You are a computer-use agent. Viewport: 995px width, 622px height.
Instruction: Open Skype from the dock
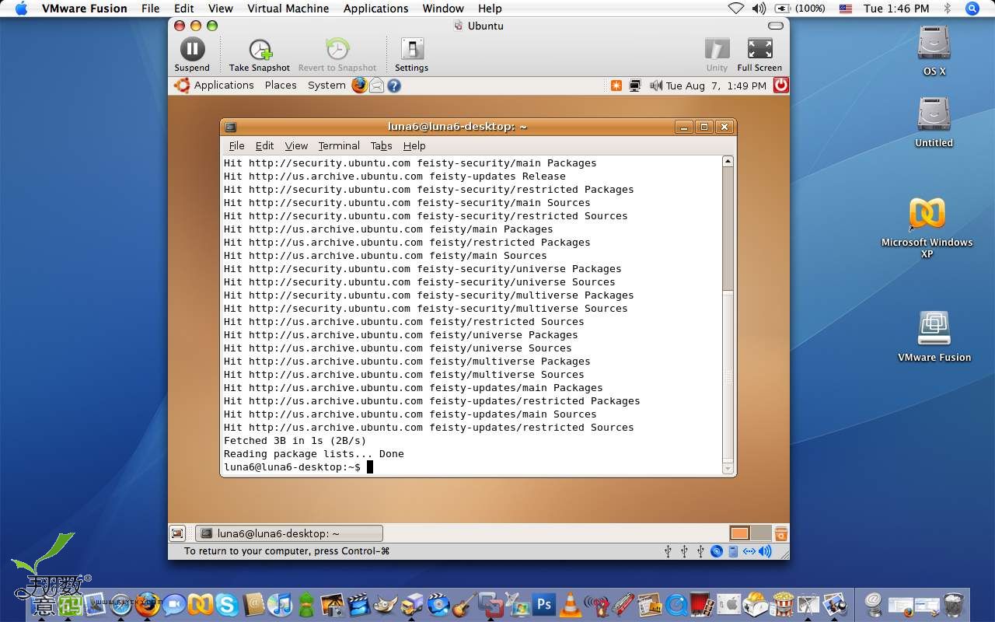227,604
